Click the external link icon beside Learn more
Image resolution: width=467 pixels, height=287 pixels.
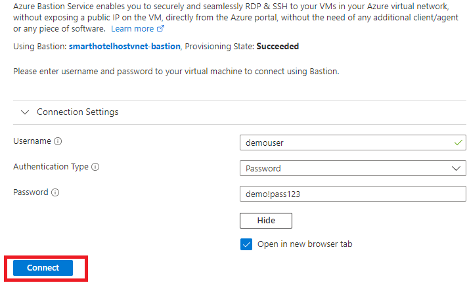point(160,29)
